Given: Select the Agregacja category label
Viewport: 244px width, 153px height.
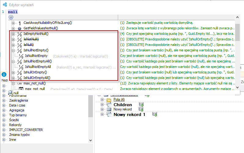Looking at the screenshot, I should click(17, 110).
